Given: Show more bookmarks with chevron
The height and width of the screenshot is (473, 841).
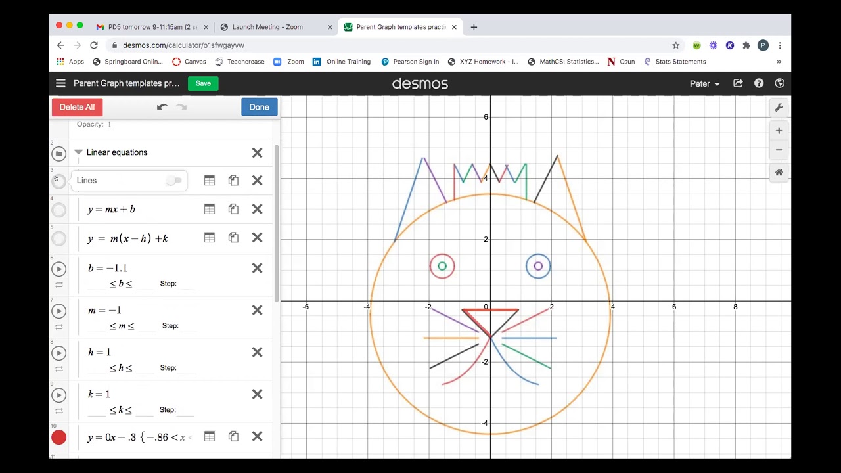Looking at the screenshot, I should point(779,62).
